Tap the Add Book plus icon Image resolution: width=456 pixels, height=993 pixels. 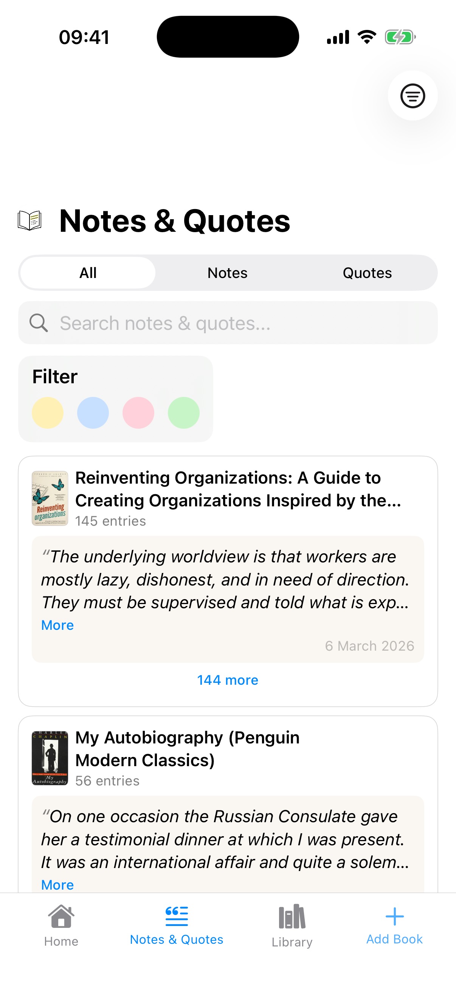point(394,916)
